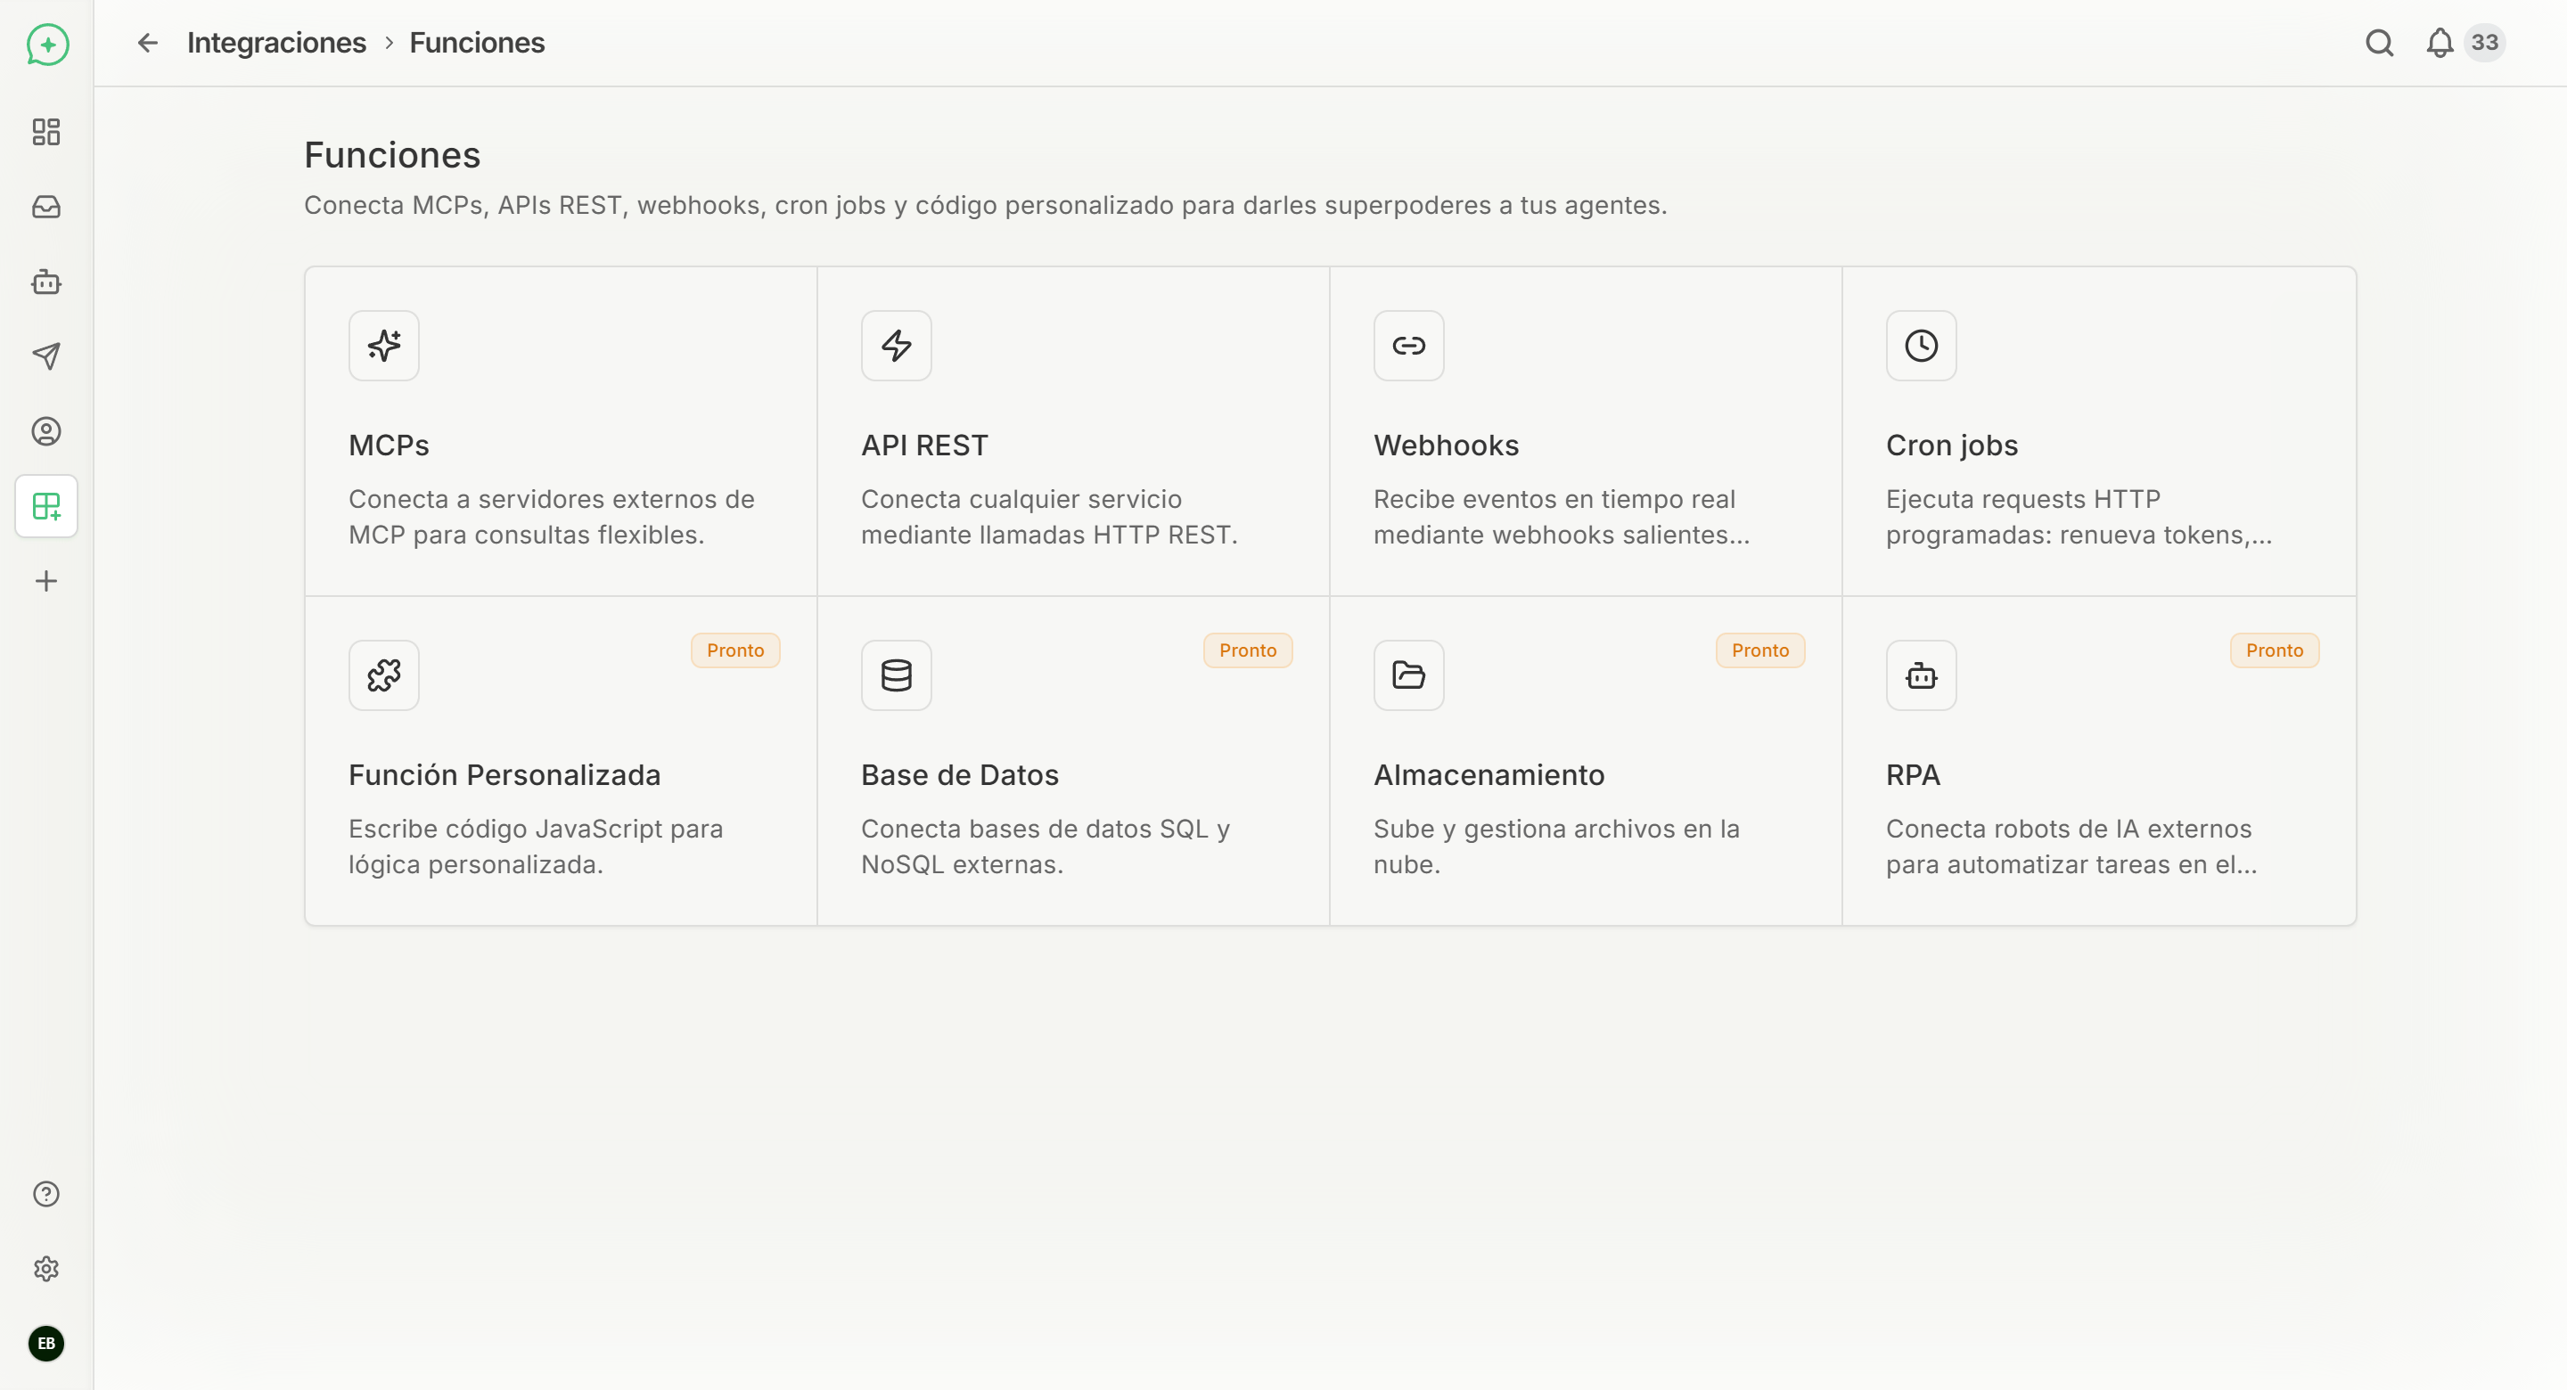Click 'Conecta bases de datos SQL' description
Viewport: 2567px width, 1390px height.
(x=1046, y=847)
